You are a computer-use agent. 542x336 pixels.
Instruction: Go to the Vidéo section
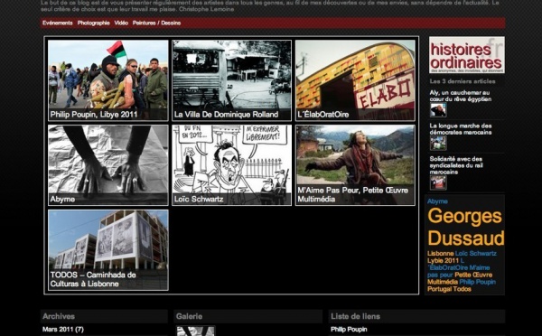coord(121,23)
